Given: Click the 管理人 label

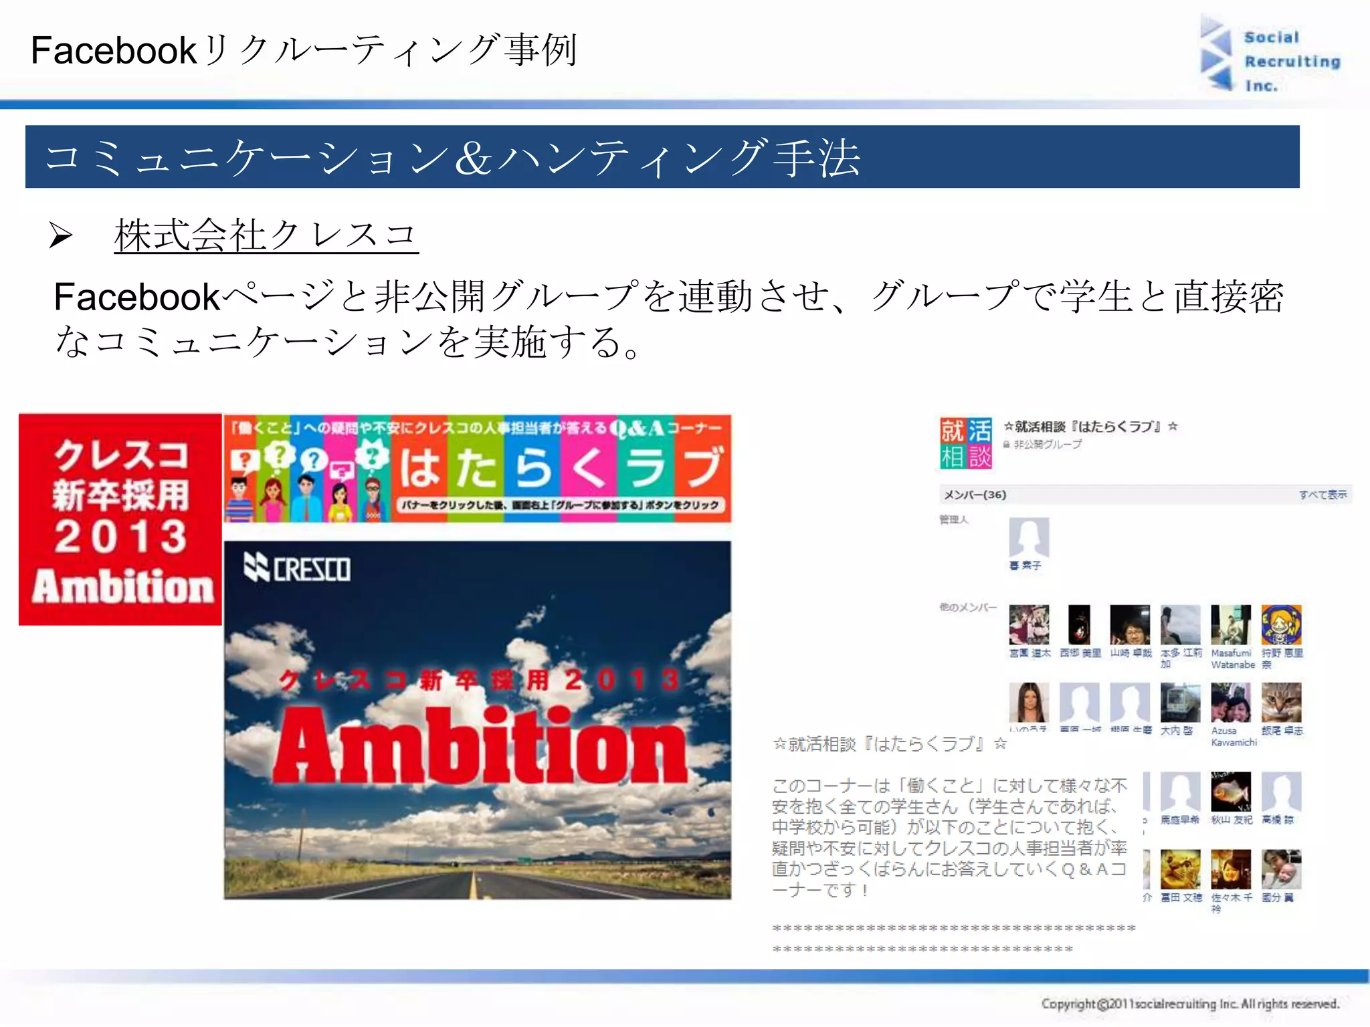Looking at the screenshot, I should click(x=953, y=520).
